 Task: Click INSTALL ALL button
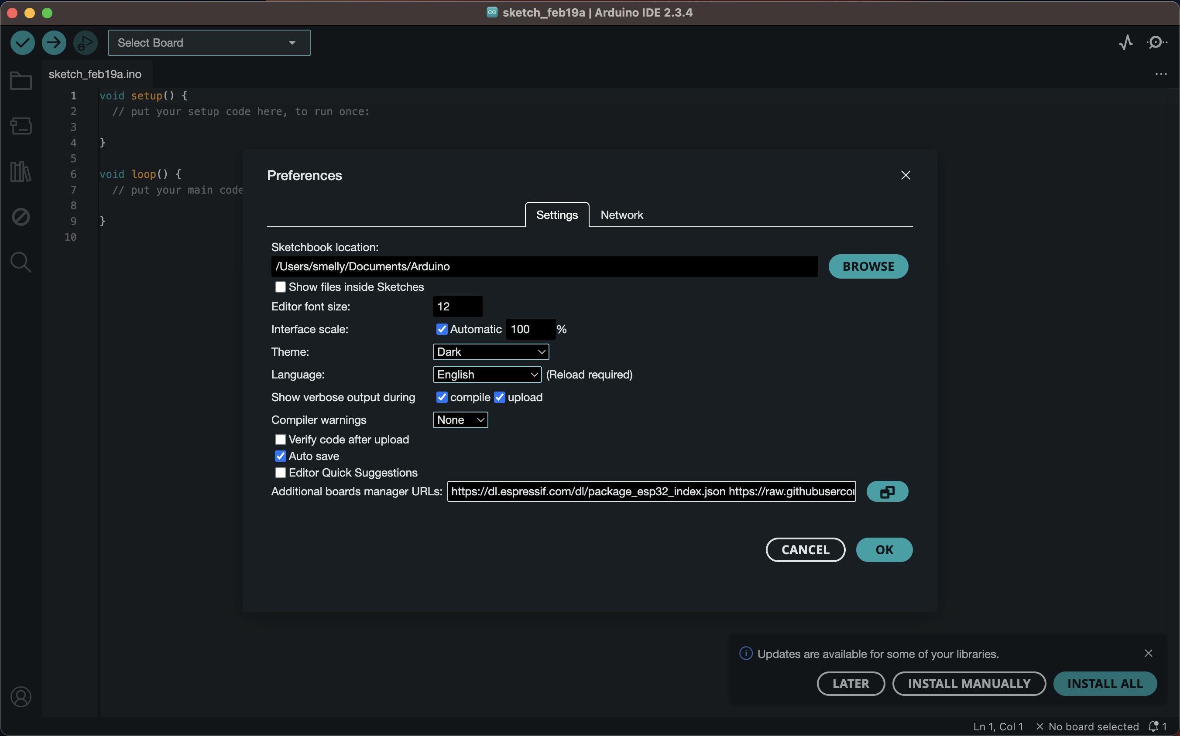(1105, 684)
